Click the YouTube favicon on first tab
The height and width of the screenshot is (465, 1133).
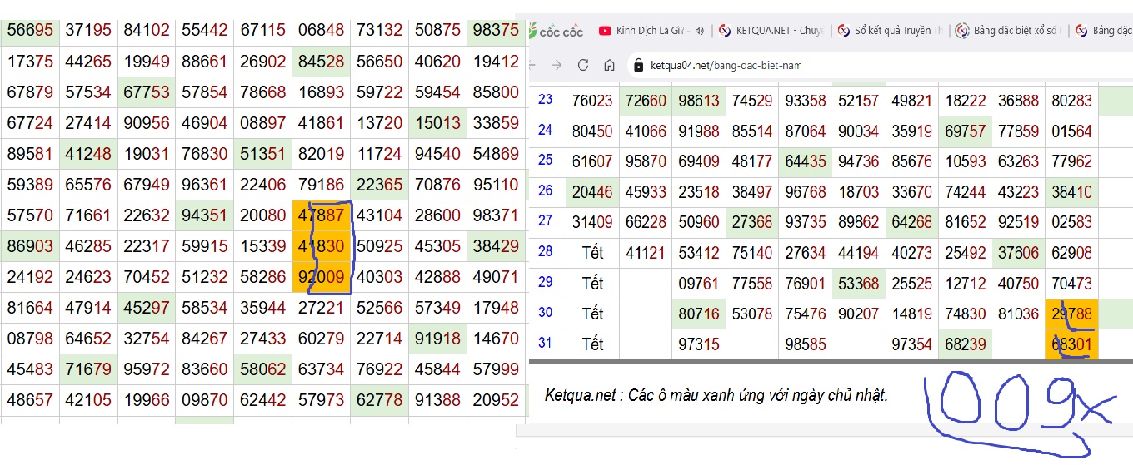pos(604,31)
